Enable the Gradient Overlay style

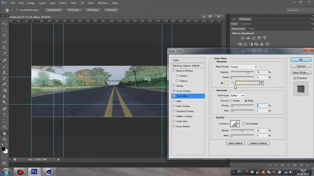tap(174, 111)
